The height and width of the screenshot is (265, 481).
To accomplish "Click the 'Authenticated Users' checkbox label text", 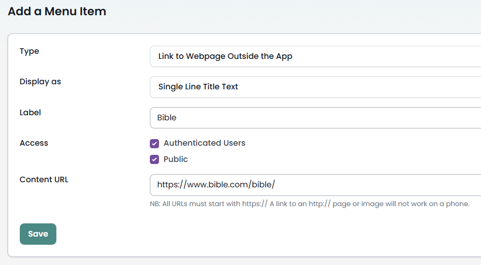I will coord(204,143).
